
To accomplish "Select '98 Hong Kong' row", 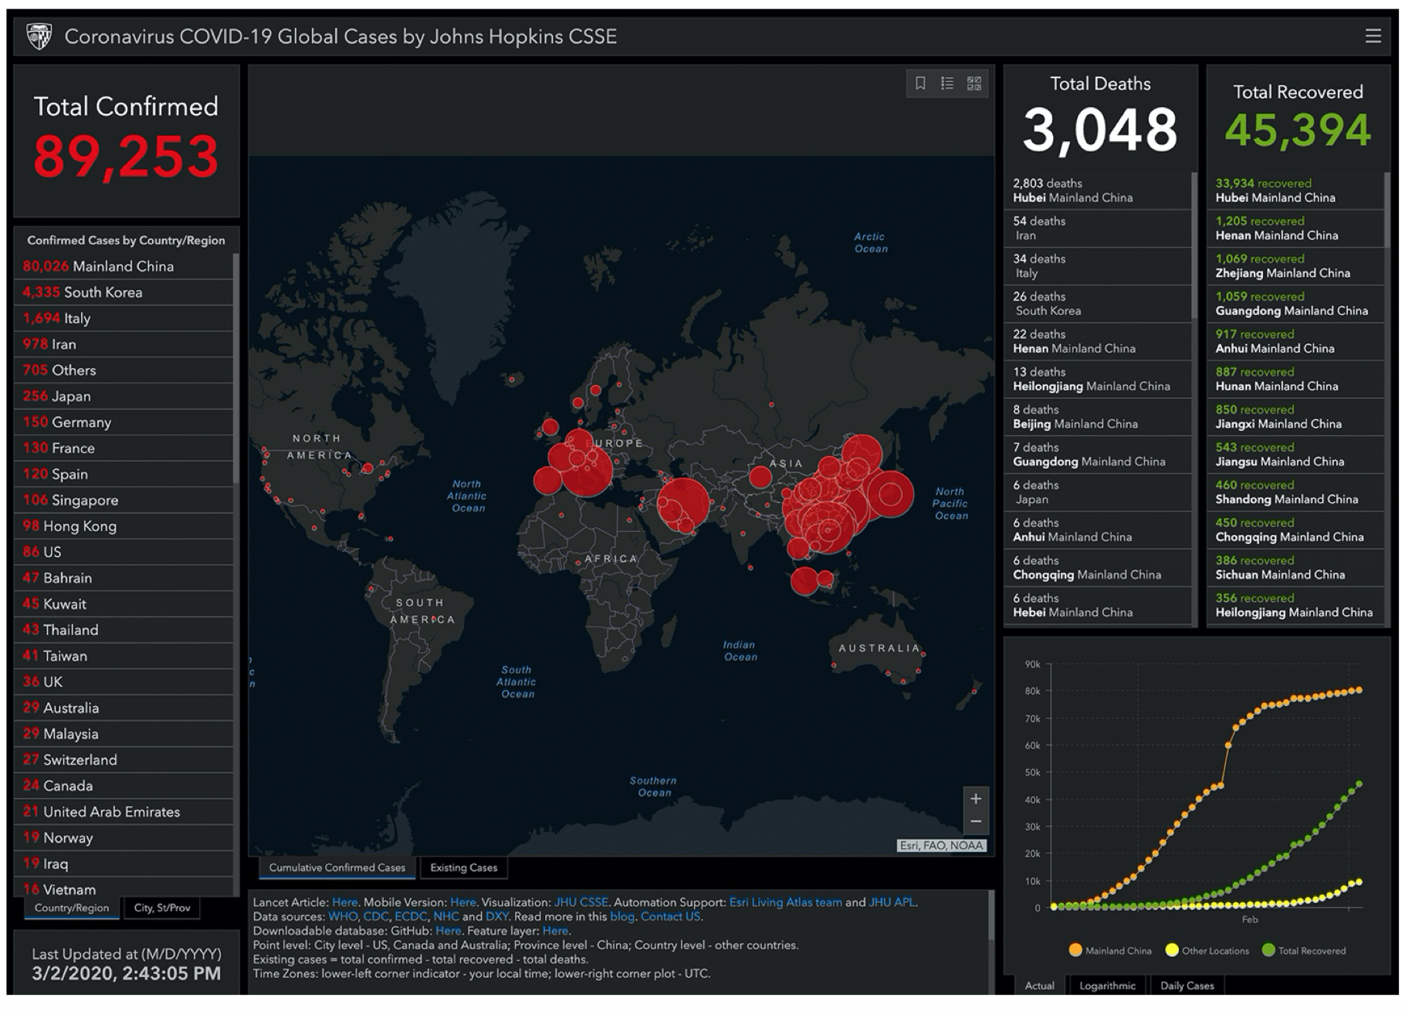I will (x=124, y=526).
